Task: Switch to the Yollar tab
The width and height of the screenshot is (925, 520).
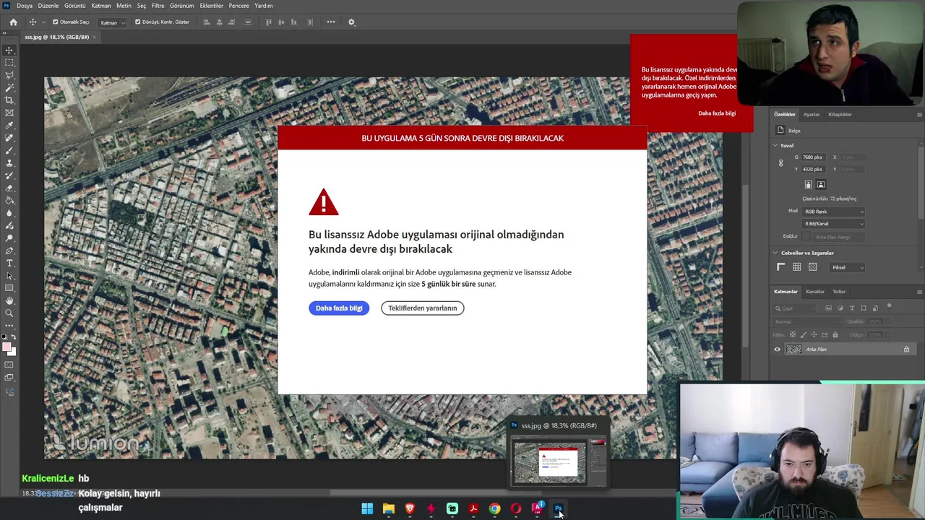Action: (839, 292)
